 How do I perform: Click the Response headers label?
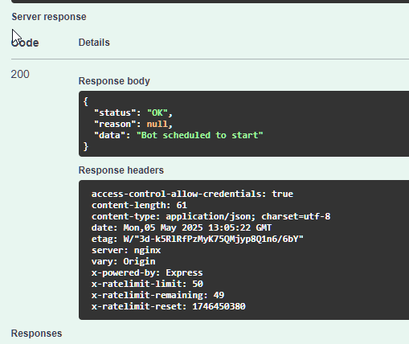pos(121,170)
